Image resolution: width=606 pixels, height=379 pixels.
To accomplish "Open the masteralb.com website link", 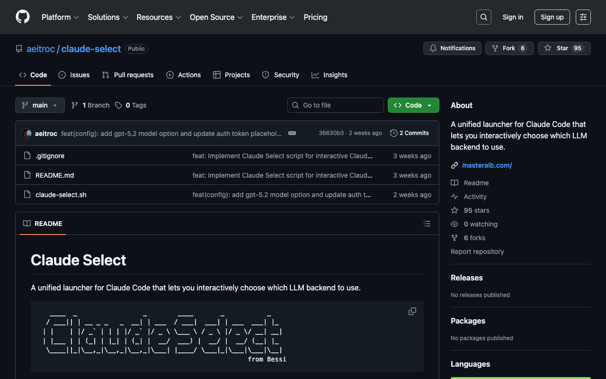I will pyautogui.click(x=487, y=165).
